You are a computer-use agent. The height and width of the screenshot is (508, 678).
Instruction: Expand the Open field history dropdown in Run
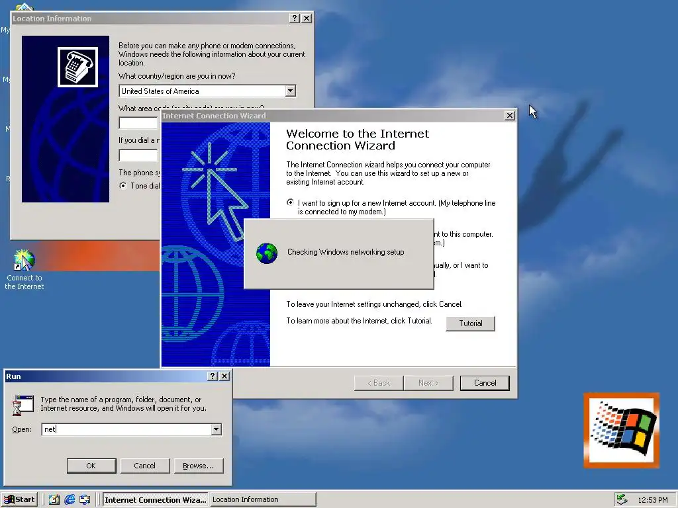(x=217, y=429)
